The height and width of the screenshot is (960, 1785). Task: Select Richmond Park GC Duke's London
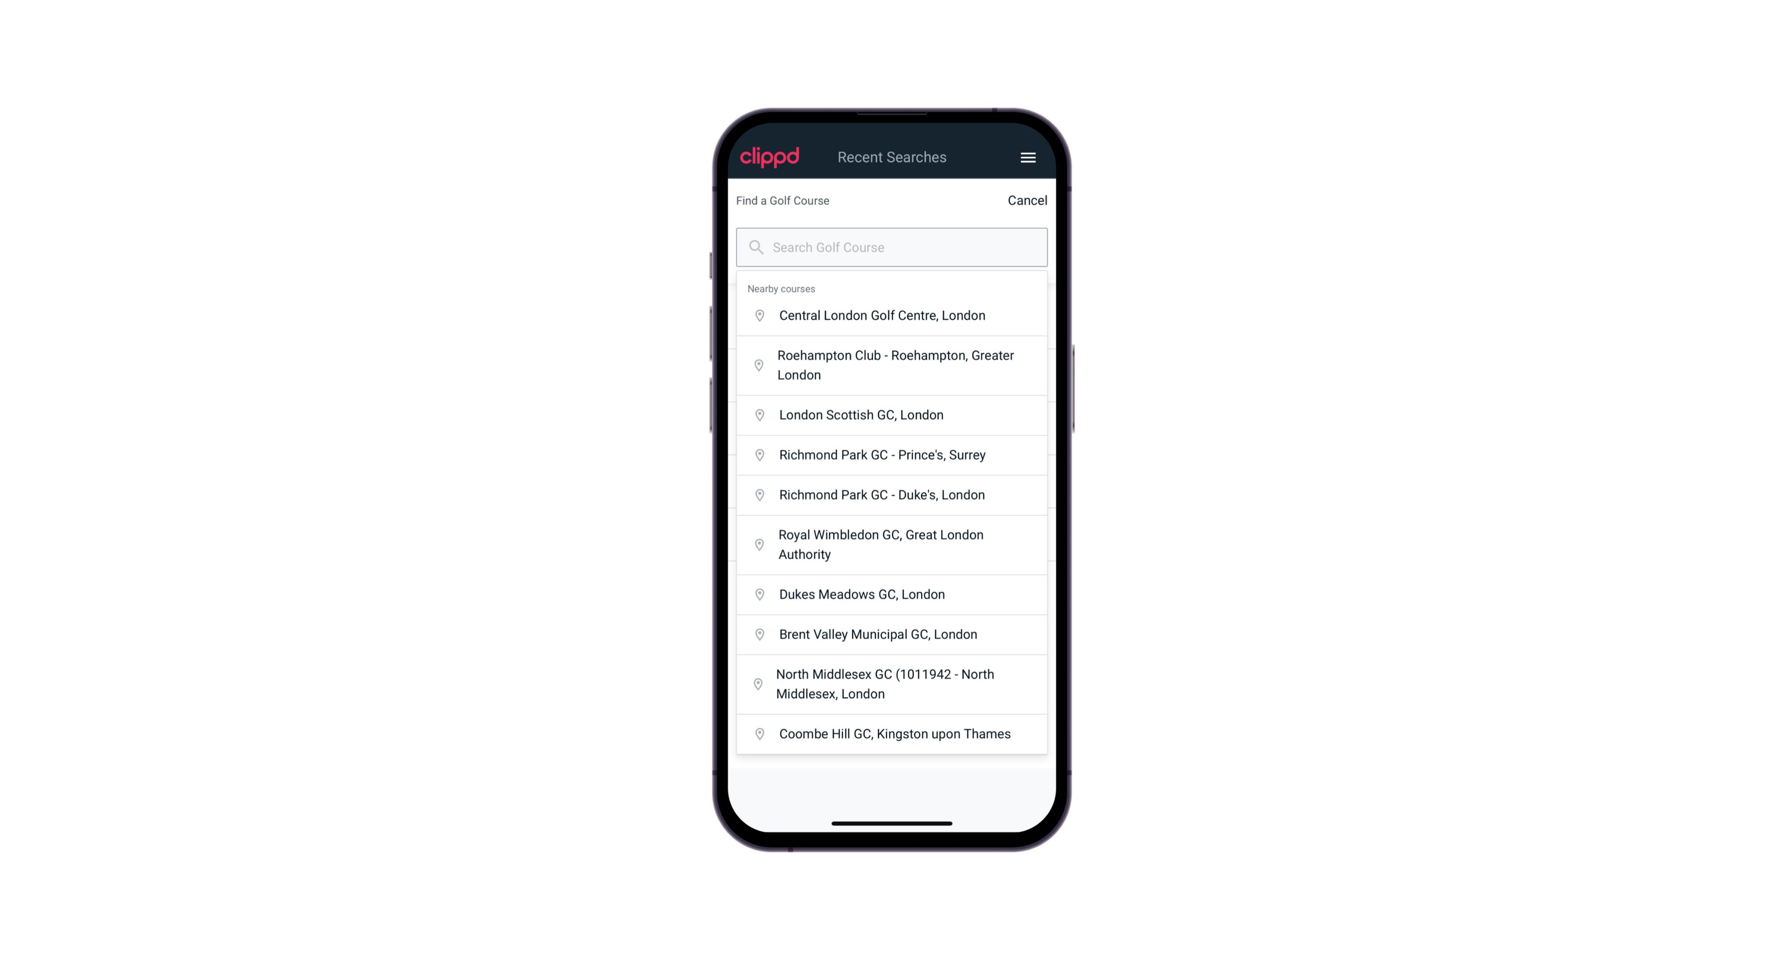coord(892,494)
